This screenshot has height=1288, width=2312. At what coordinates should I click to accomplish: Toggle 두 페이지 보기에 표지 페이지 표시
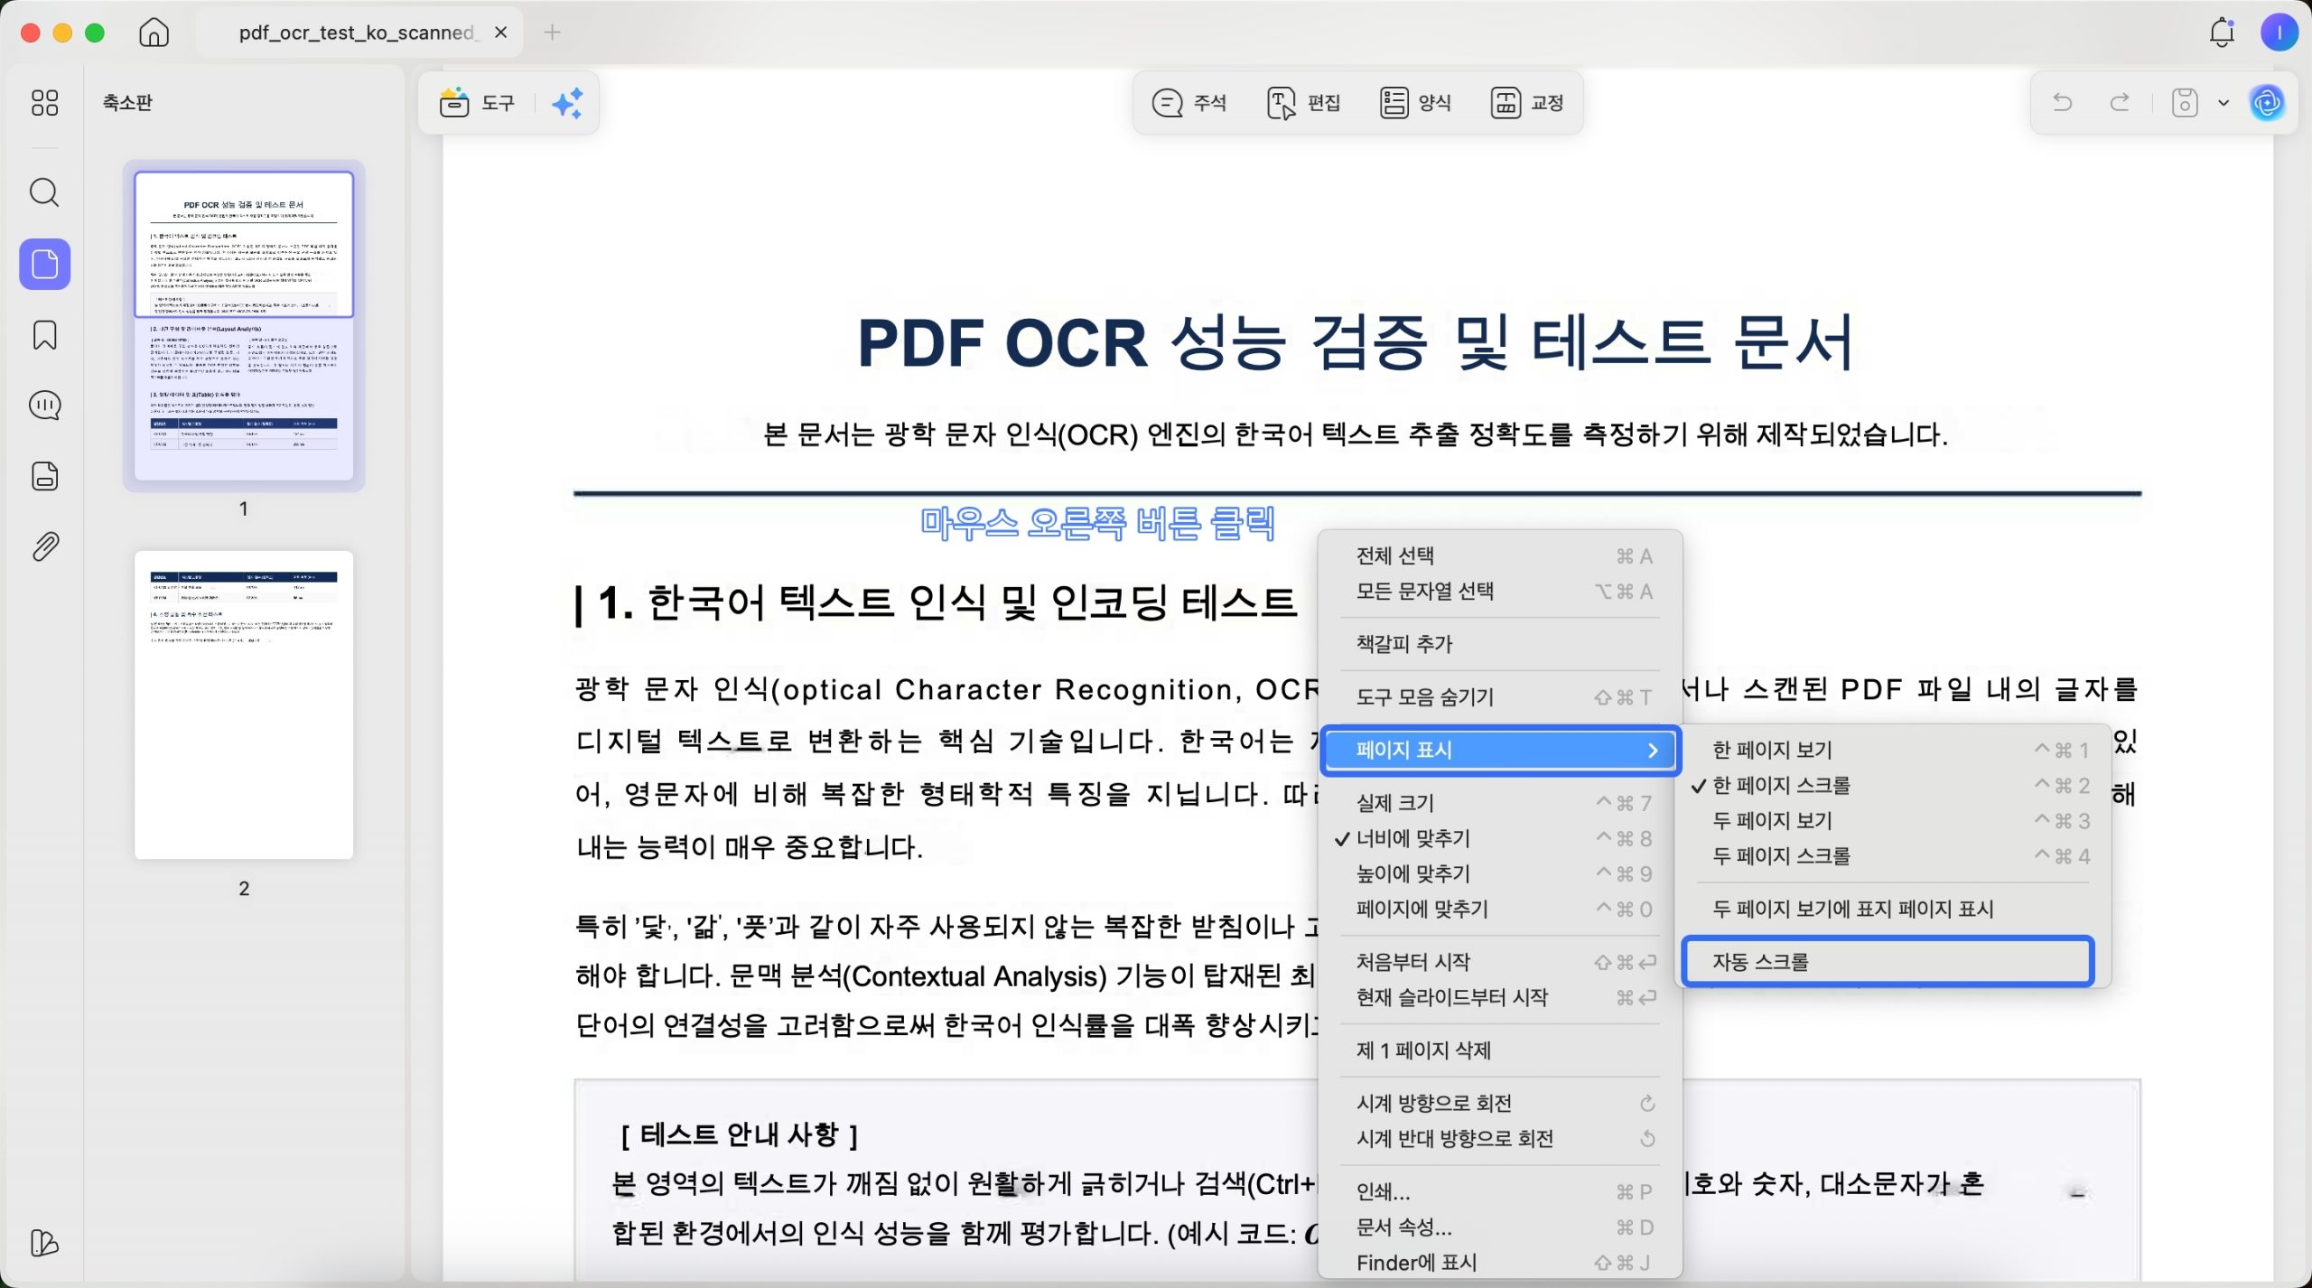(x=1891, y=910)
